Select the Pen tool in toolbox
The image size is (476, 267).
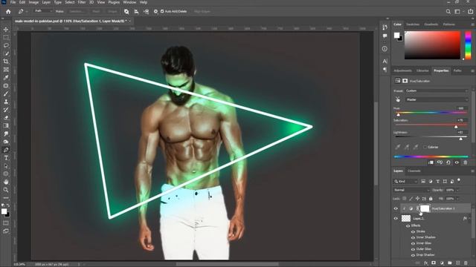coord(6,150)
